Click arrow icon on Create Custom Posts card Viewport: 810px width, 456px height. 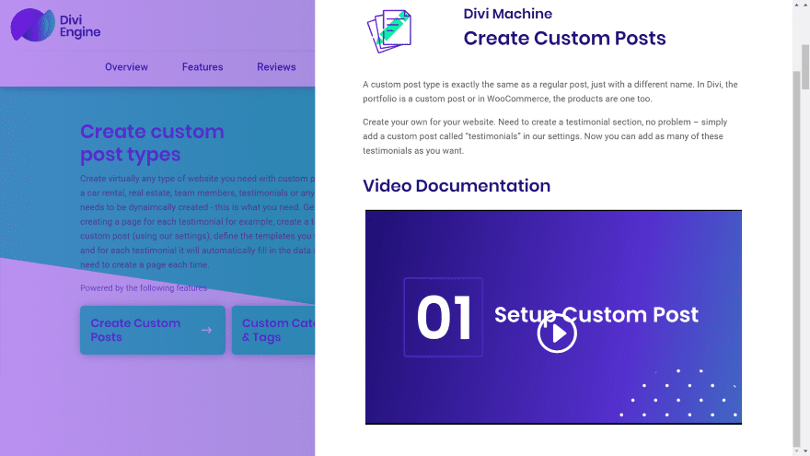(x=206, y=330)
